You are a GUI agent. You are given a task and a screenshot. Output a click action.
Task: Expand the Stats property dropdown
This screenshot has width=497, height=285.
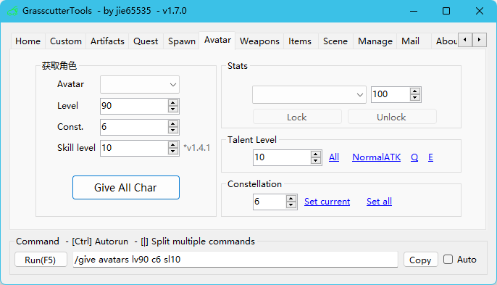tap(309, 94)
